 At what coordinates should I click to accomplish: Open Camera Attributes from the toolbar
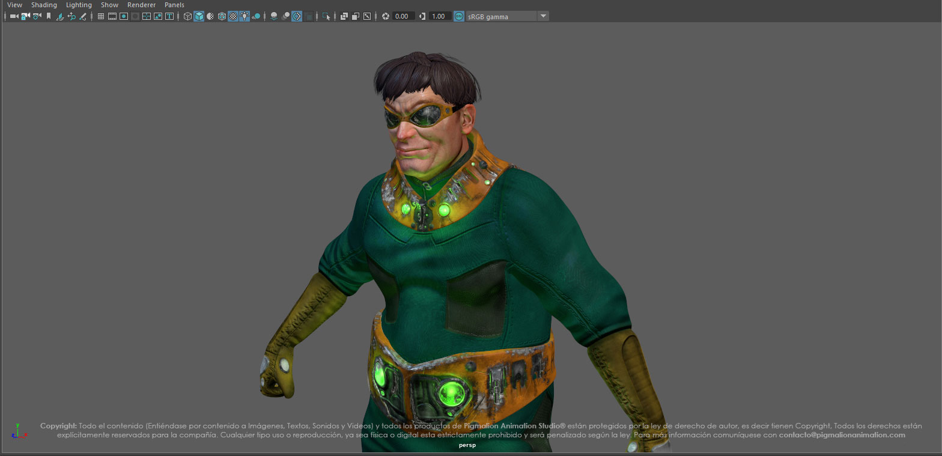pyautogui.click(x=37, y=16)
